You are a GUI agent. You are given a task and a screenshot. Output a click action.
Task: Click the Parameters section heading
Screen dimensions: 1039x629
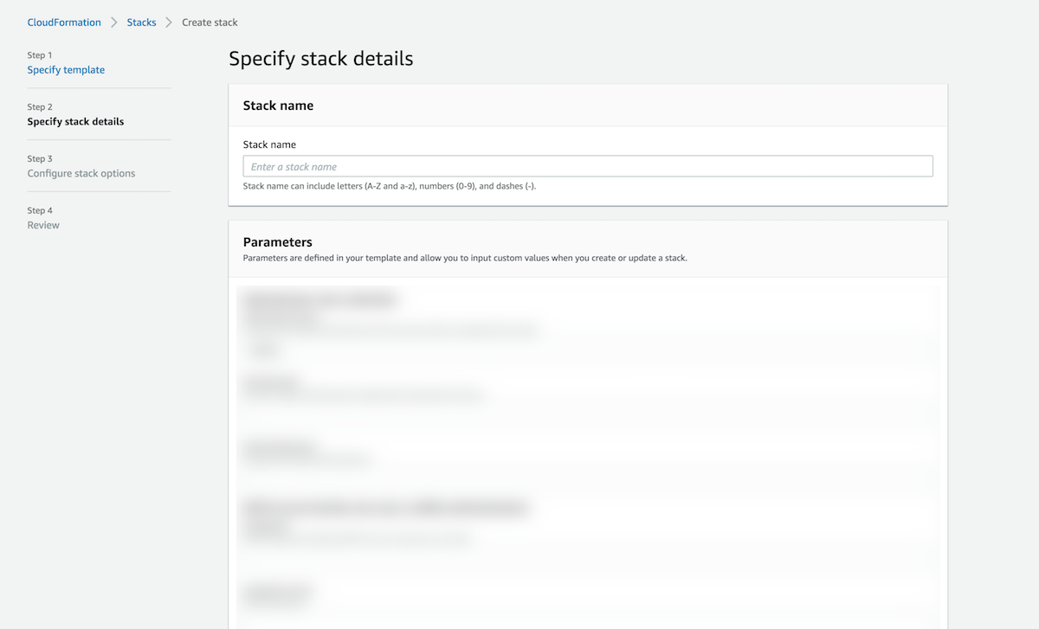278,242
